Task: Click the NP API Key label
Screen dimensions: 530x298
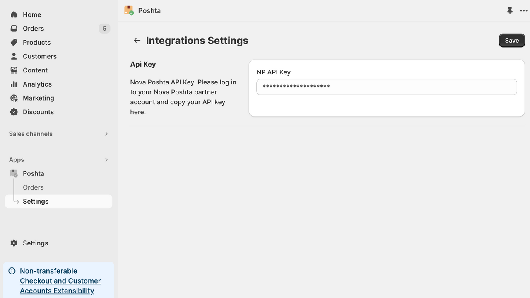Action: pos(274,72)
